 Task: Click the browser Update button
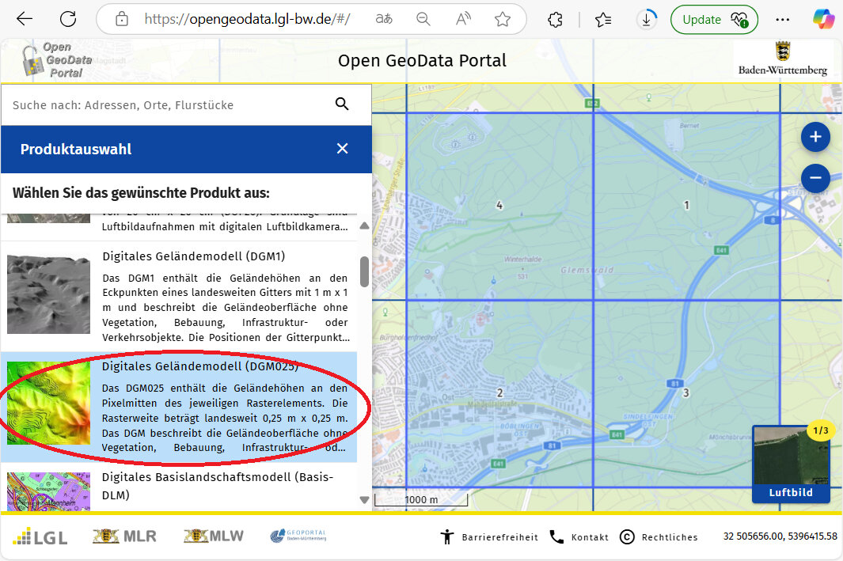713,19
